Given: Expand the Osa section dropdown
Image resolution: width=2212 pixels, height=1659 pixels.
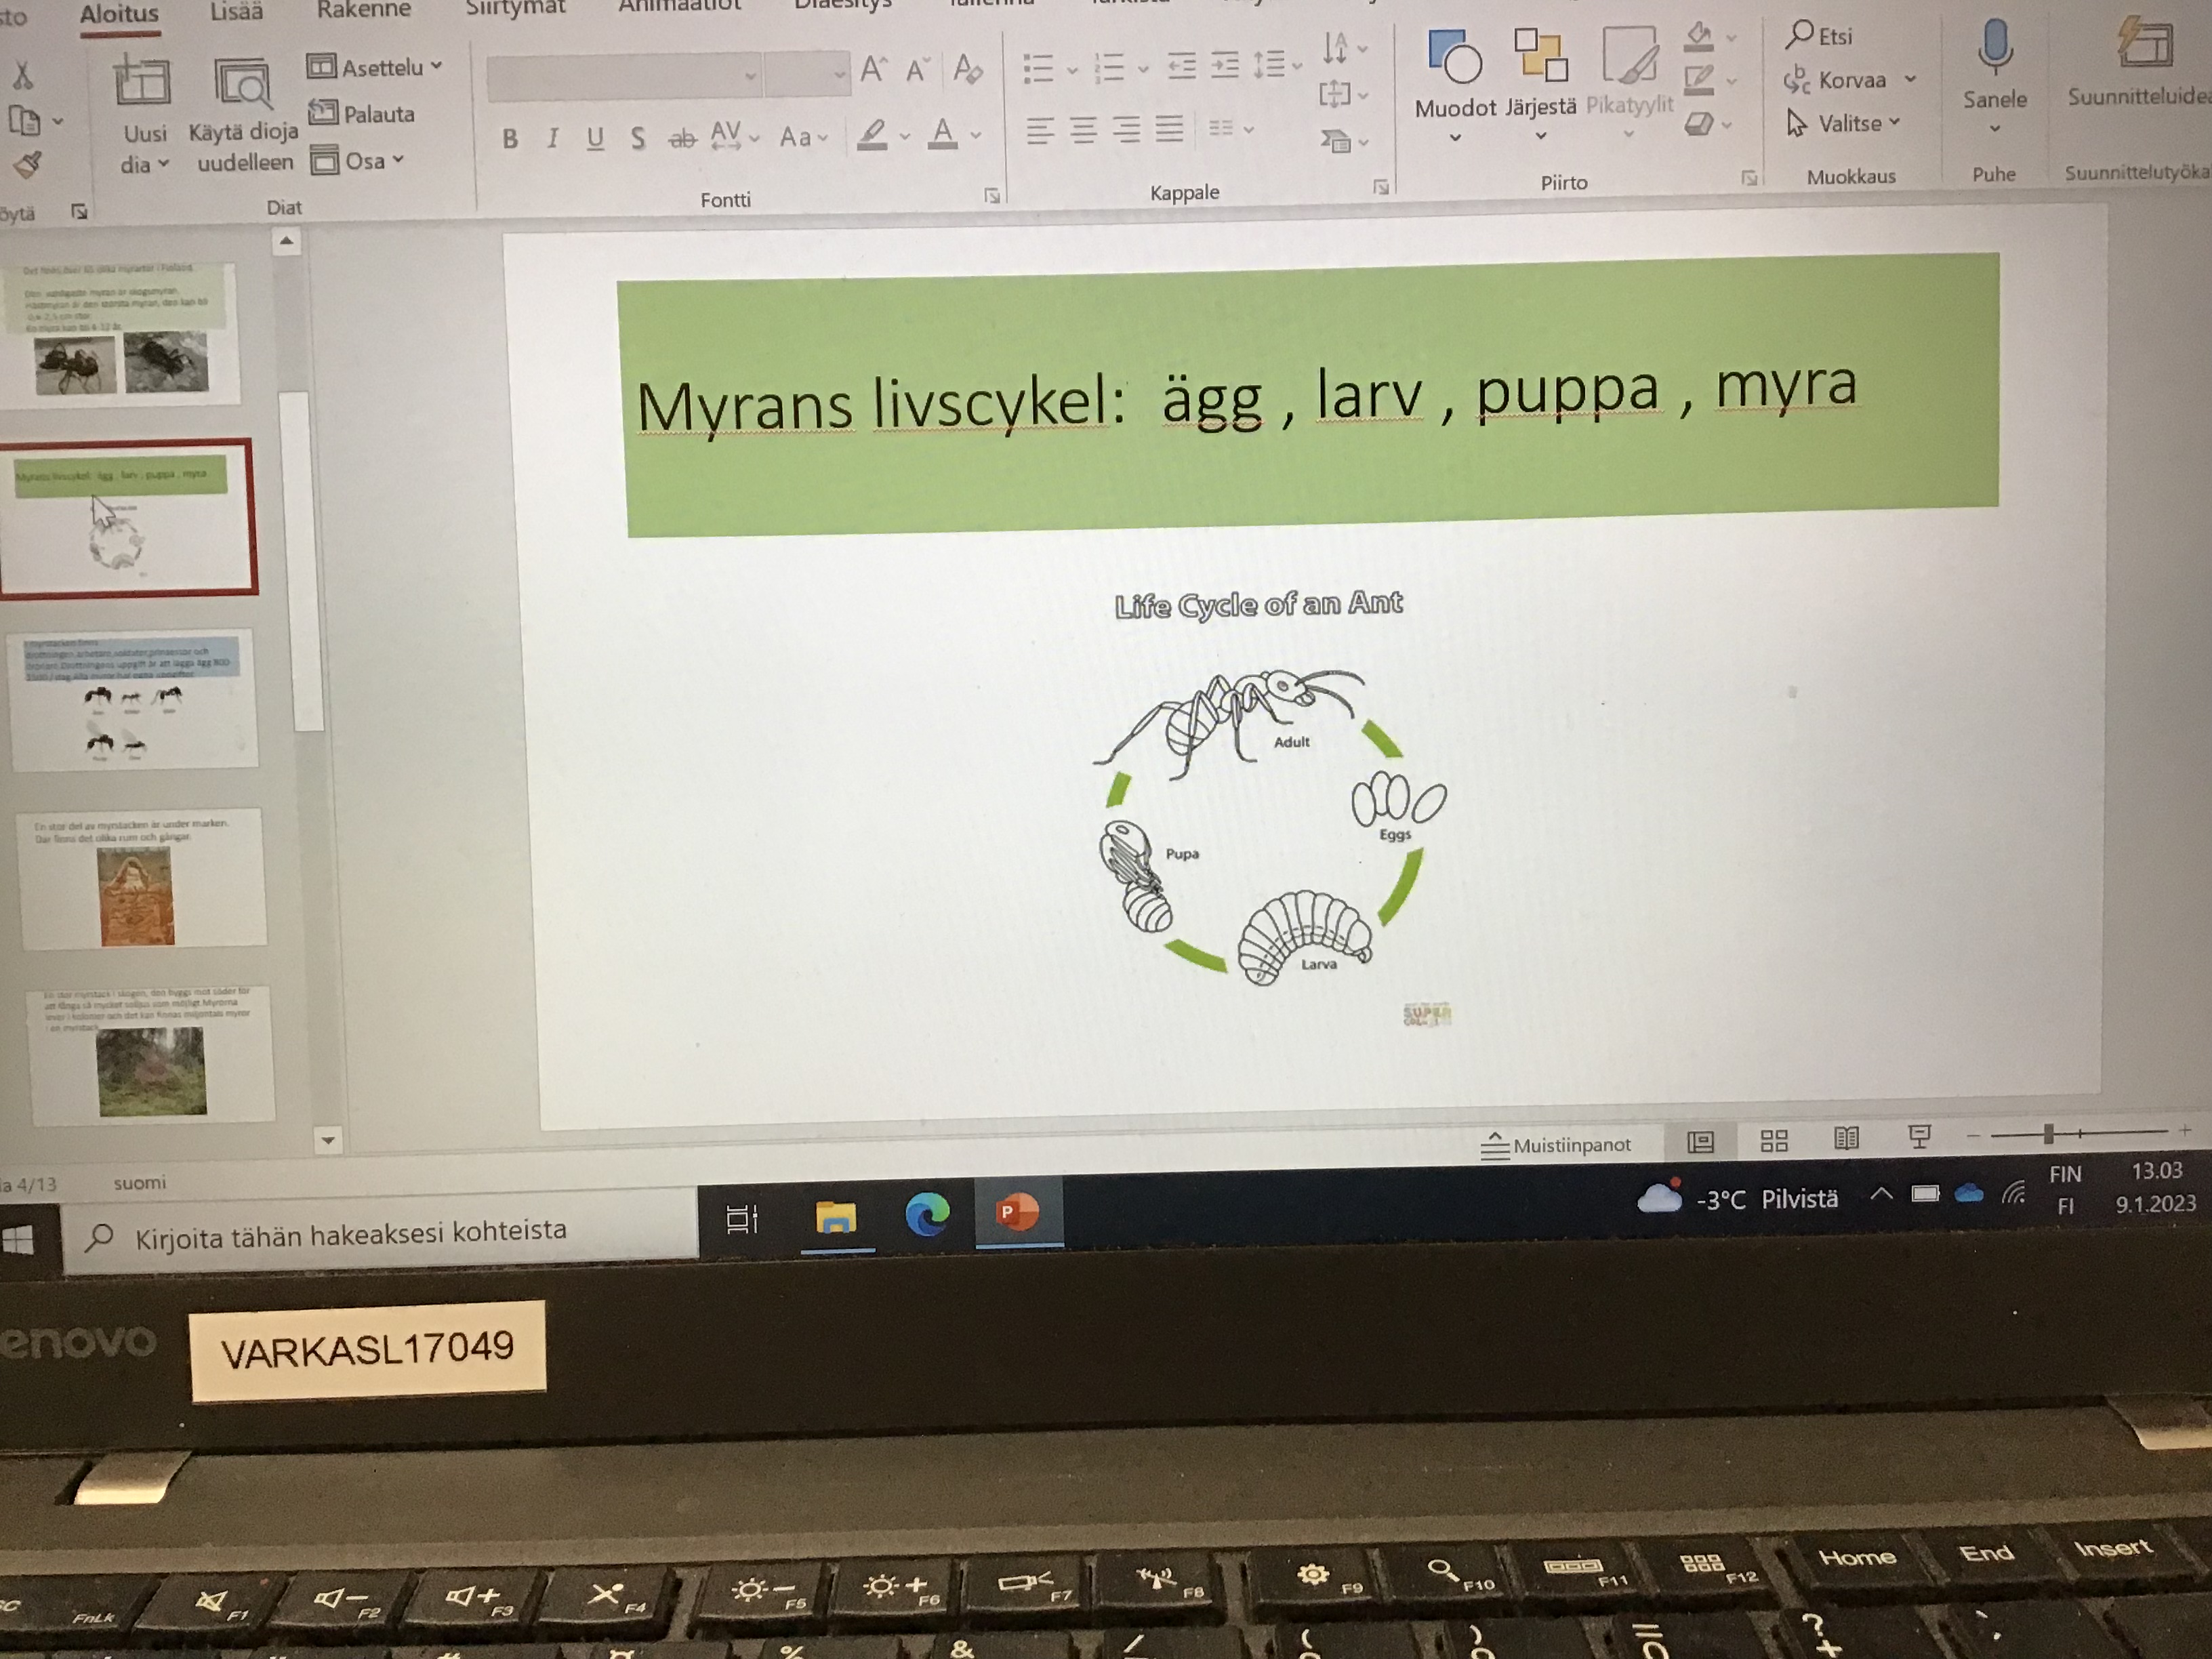Looking at the screenshot, I should tap(357, 161).
